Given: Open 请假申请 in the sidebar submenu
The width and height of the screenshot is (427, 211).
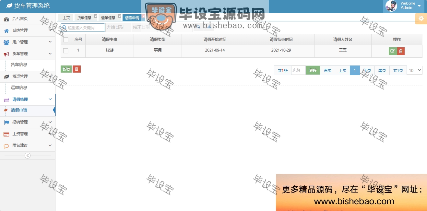Looking at the screenshot, I should click(19, 111).
